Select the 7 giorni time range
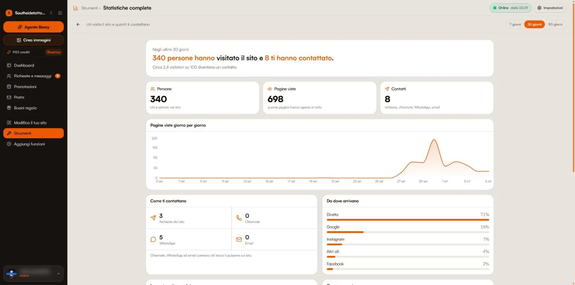The image size is (575, 285). pyautogui.click(x=515, y=25)
